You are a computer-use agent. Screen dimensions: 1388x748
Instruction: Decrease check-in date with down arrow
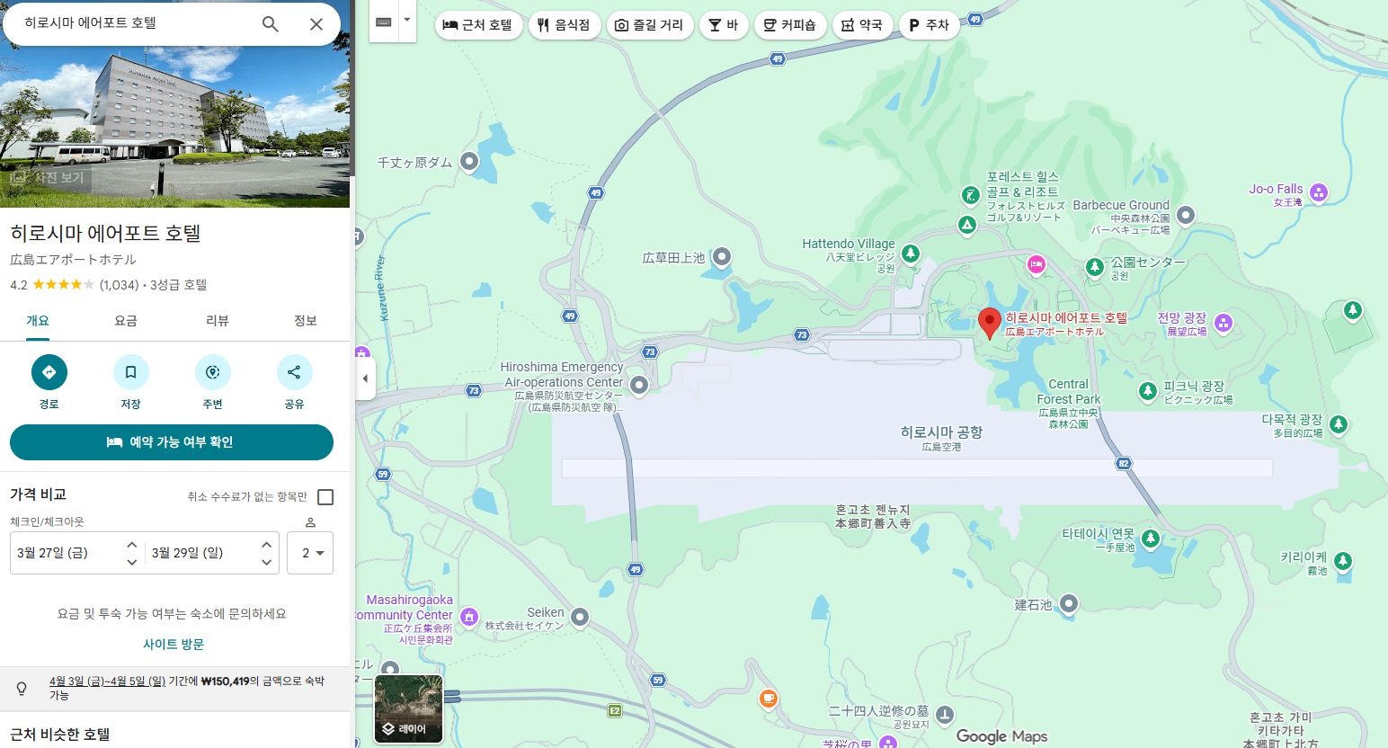pos(132,562)
